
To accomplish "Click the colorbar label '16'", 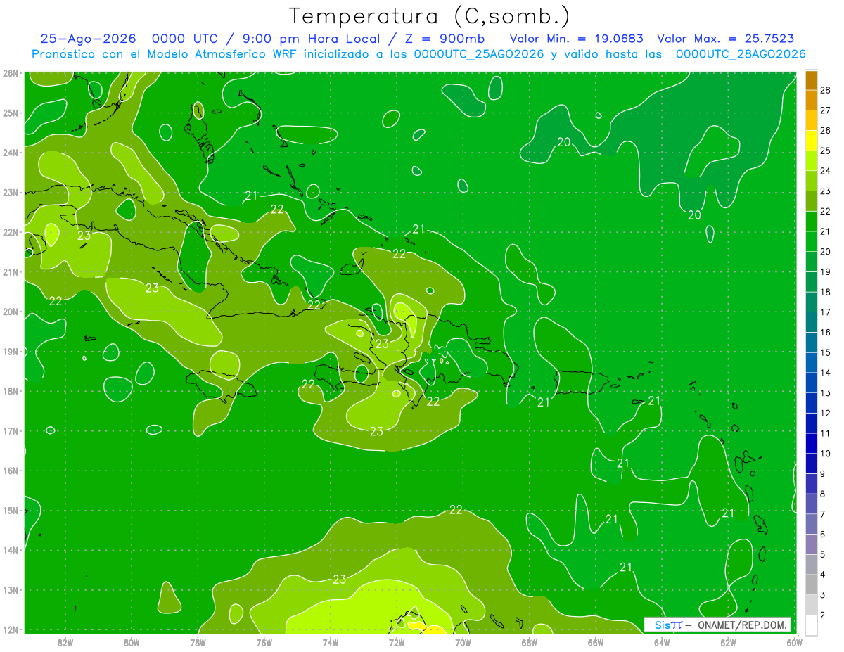I will 826,333.
